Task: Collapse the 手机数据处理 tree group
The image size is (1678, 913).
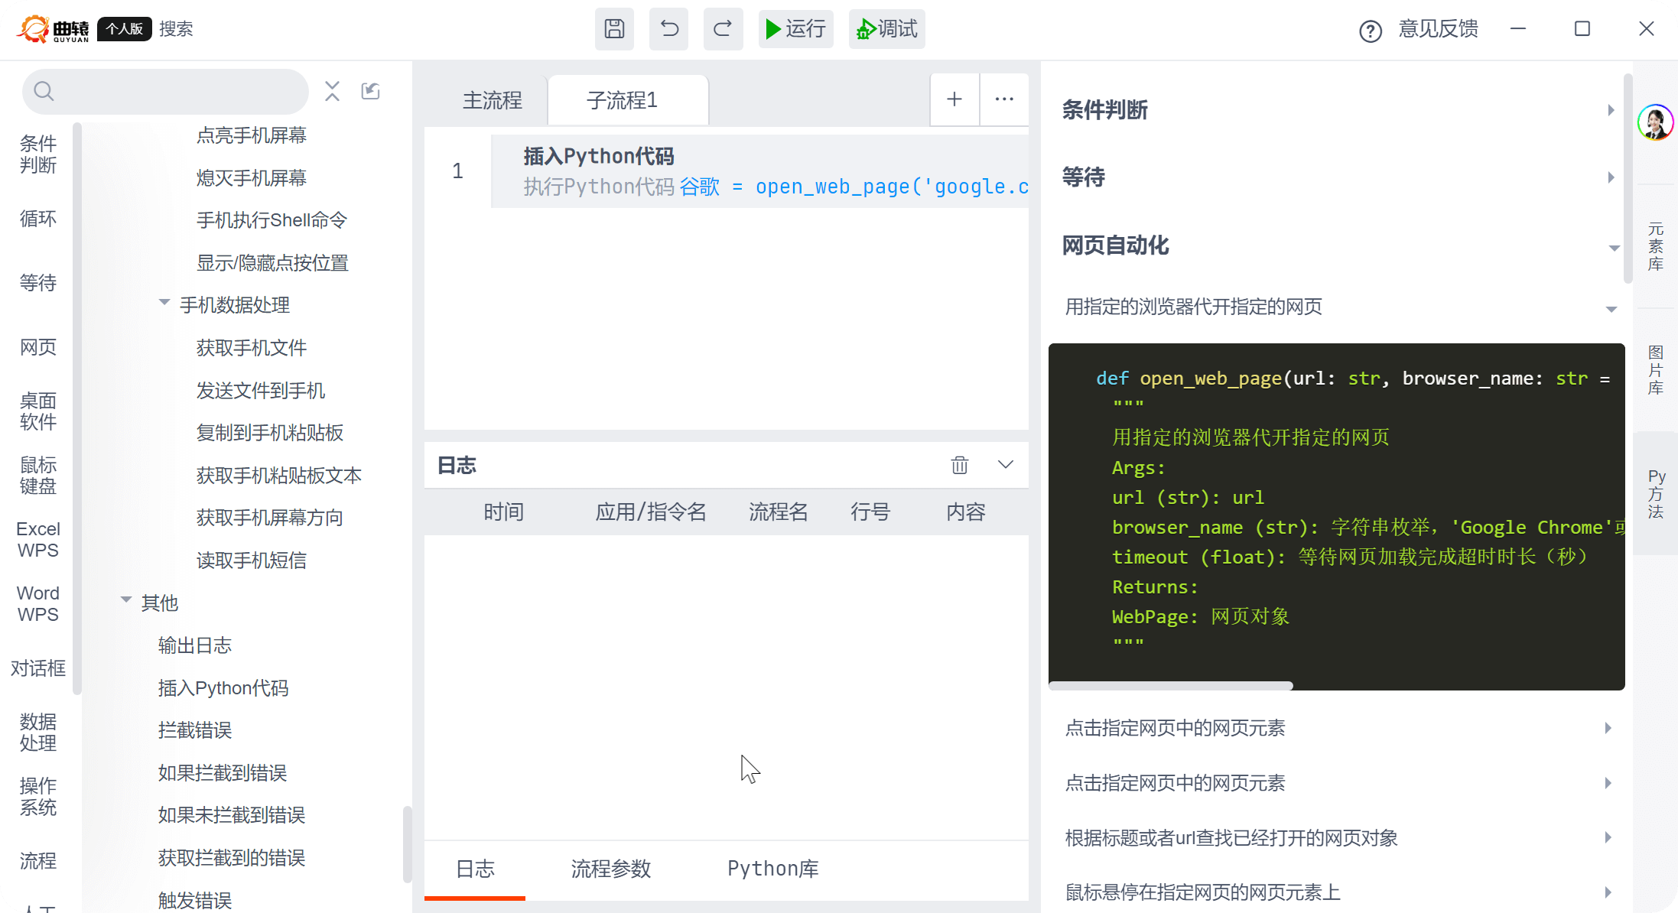Action: tap(164, 303)
